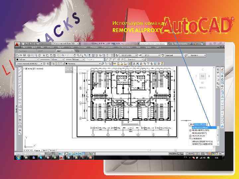The width and height of the screenshot is (239, 179).
Task: Open the Вставка menu
Action: tap(50, 47)
